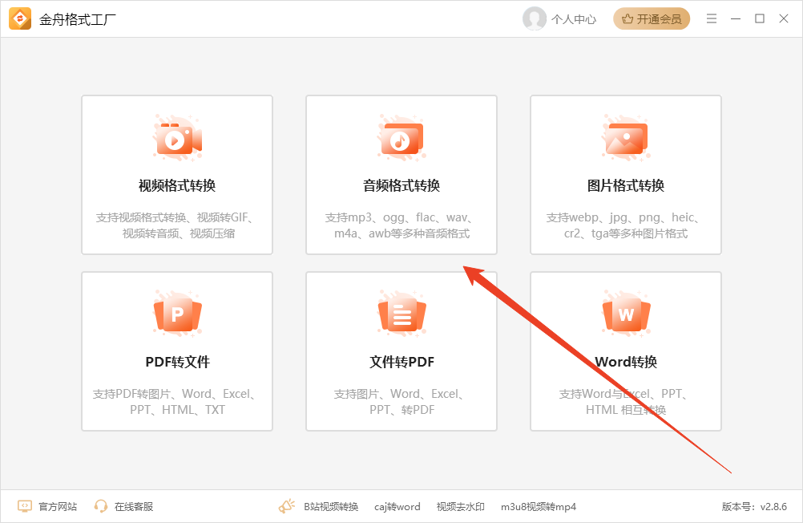Open 个人中心 personal center
This screenshot has height=523, width=803.
pos(574,19)
